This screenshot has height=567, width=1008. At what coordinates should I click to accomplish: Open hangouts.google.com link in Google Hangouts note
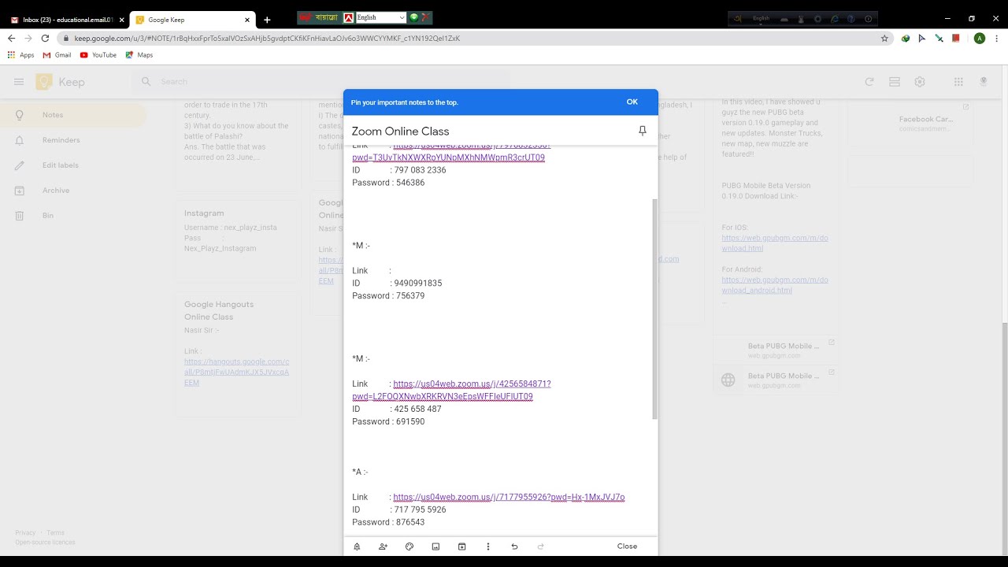click(236, 372)
